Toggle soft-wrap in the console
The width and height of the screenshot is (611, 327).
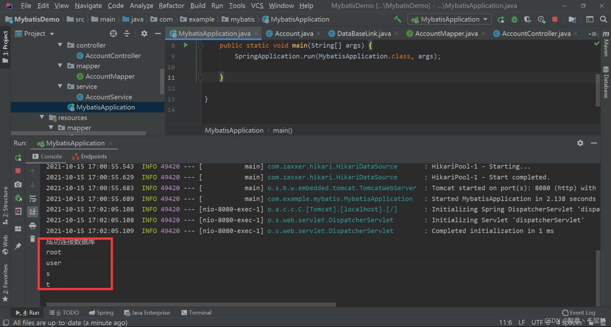32,198
